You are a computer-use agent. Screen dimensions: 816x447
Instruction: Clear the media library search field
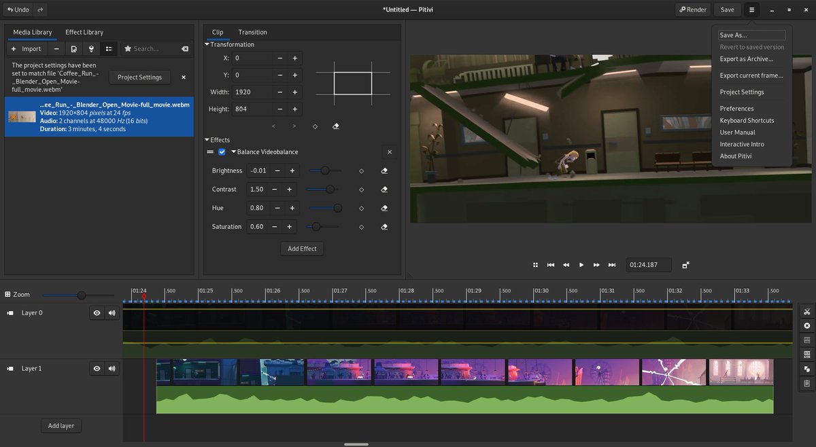click(x=184, y=49)
